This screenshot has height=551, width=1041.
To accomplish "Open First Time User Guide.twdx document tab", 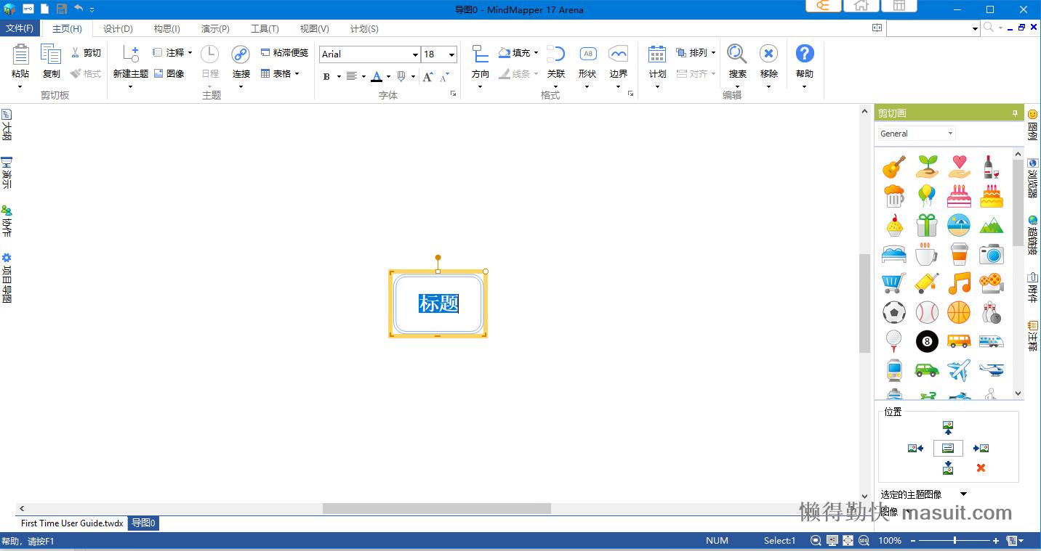I will click(x=72, y=523).
